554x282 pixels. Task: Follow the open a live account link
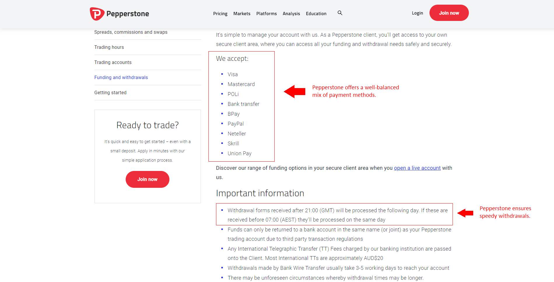[417, 168]
